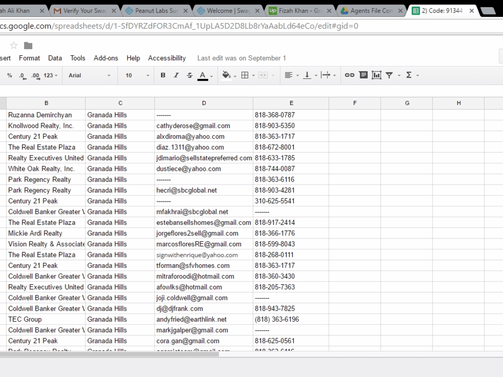Increase decimal places
The width and height of the screenshot is (503, 377).
pyautogui.click(x=36, y=76)
